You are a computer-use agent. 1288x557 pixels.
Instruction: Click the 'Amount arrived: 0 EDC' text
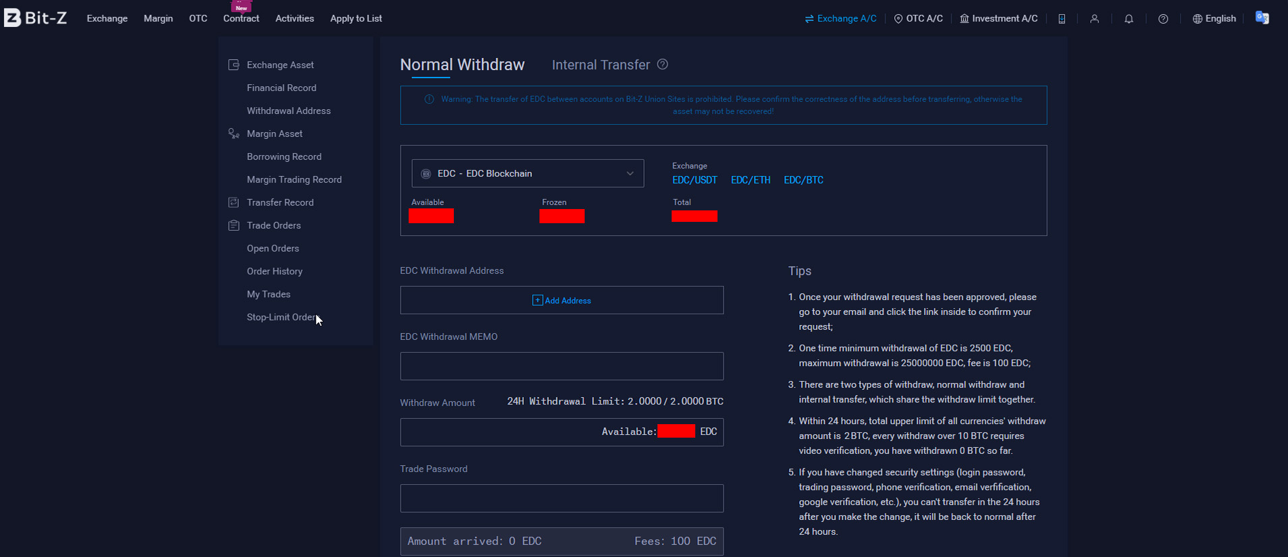[474, 541]
